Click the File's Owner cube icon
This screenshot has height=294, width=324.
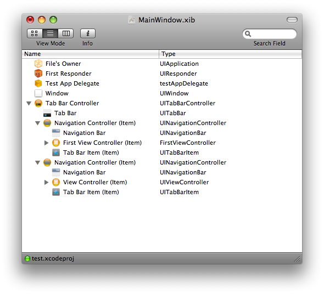click(38, 64)
